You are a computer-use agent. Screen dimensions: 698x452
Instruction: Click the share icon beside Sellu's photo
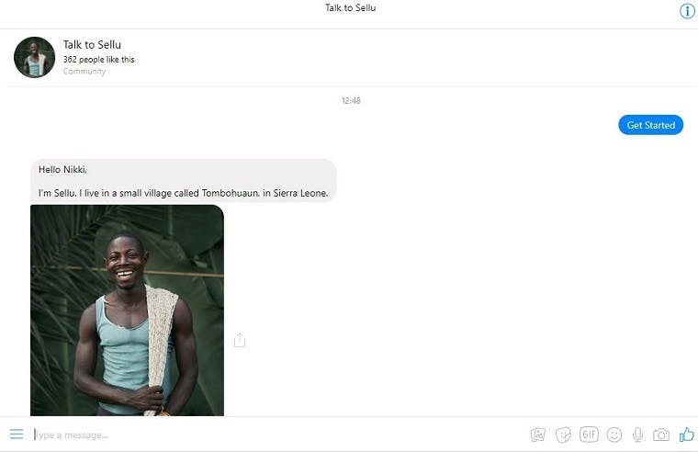pyautogui.click(x=240, y=340)
